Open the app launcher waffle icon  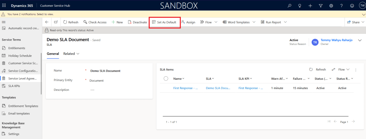[4, 6]
